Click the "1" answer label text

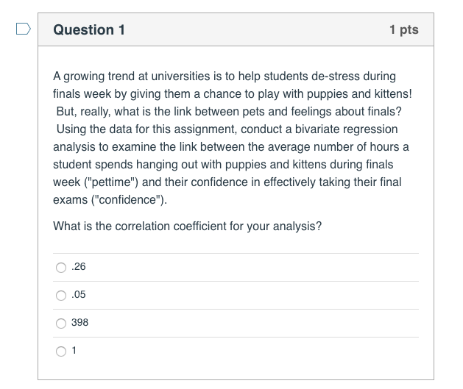tap(74, 351)
